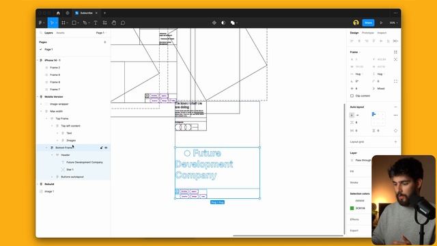This screenshot has height=246, width=437.
Task: Add a new page
Action: coord(104,42)
